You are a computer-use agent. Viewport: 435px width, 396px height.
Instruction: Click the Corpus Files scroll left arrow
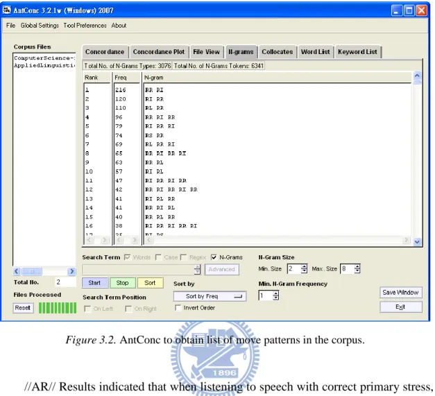pos(17,271)
